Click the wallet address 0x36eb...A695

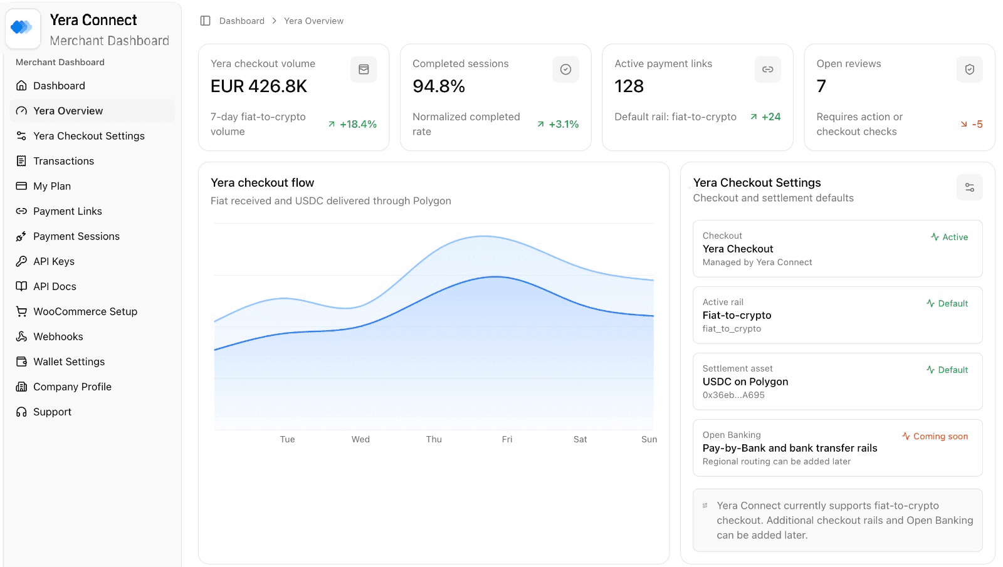click(733, 395)
